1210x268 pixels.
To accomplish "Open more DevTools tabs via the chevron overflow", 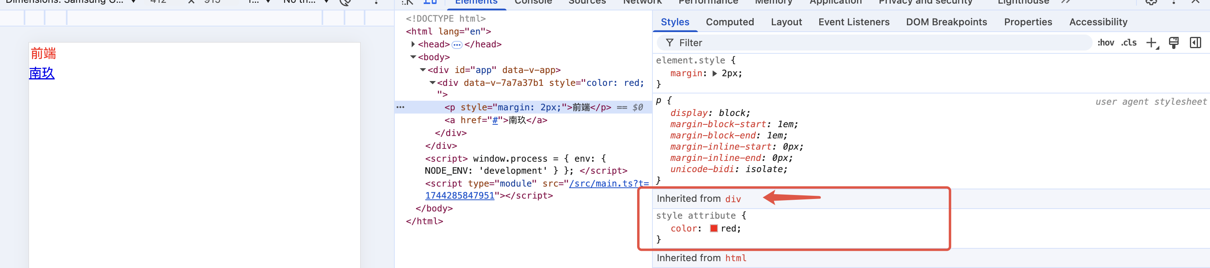I will [x=1065, y=2].
